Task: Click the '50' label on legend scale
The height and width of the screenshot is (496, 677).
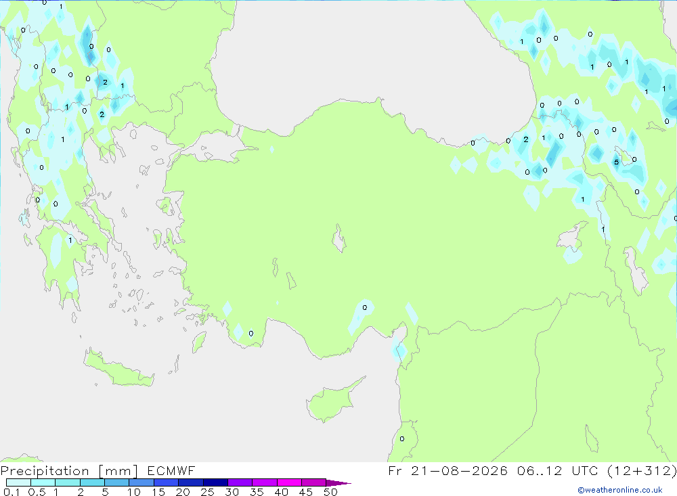Action: point(330,492)
